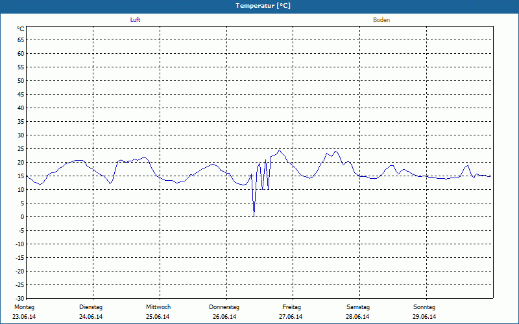Click the 60 y-axis value
The width and height of the screenshot is (519, 324).
coord(21,54)
